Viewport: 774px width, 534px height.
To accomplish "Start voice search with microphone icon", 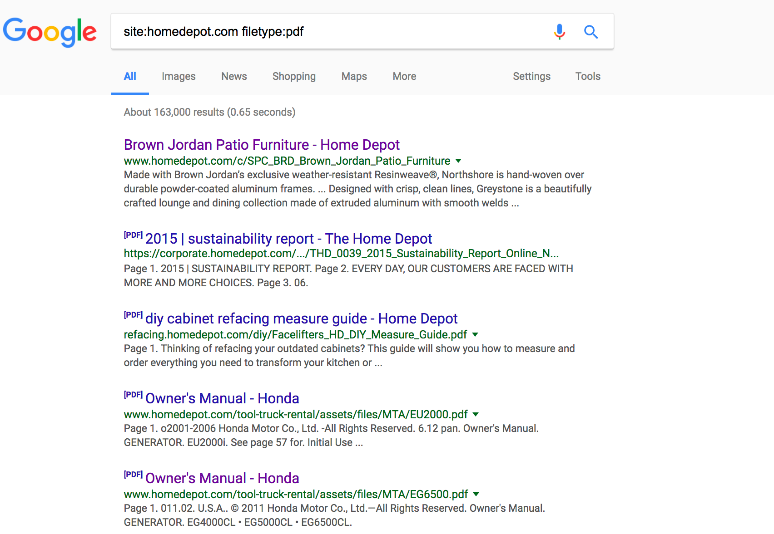I will coord(560,32).
